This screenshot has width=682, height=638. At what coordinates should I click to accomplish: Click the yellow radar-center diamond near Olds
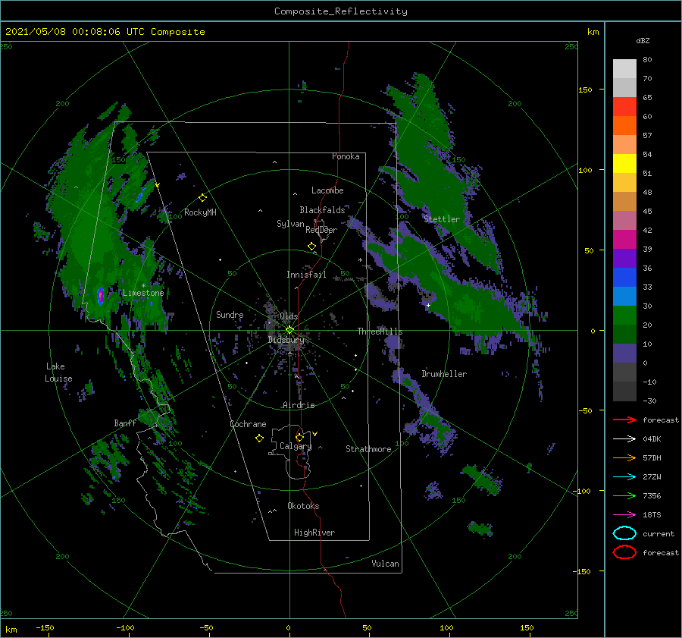click(x=289, y=330)
